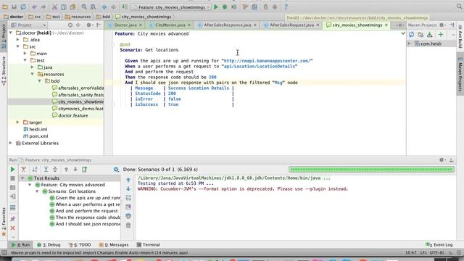Viewport: 464px width, 261px height.
Task: Click the green Rerun button in Run panel
Action: click(12, 169)
